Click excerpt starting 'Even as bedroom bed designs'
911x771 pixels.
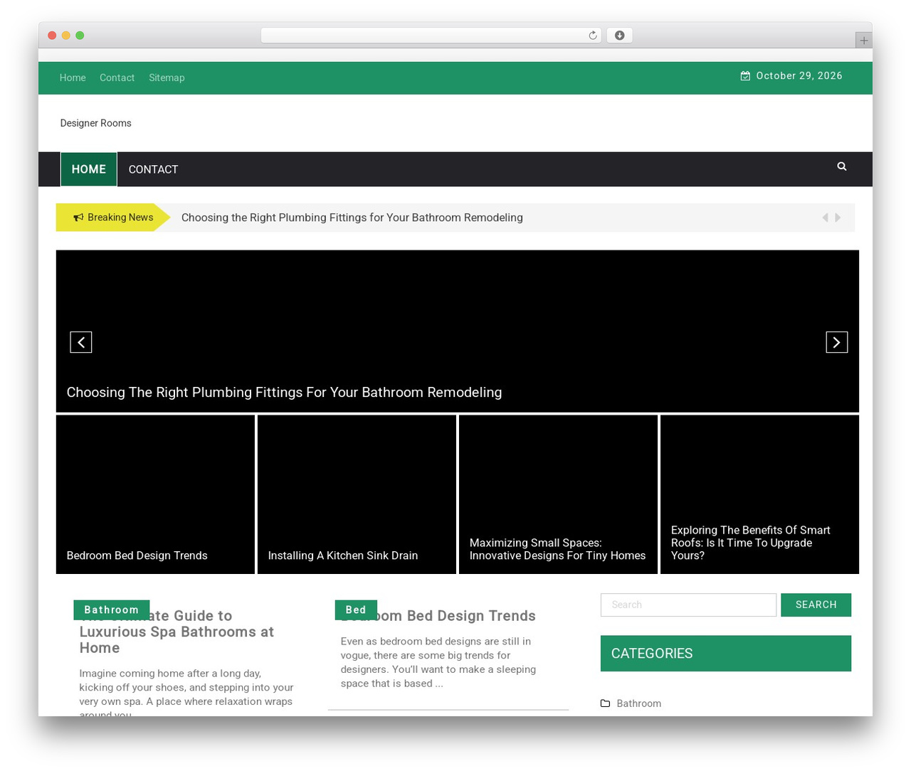pos(438,662)
